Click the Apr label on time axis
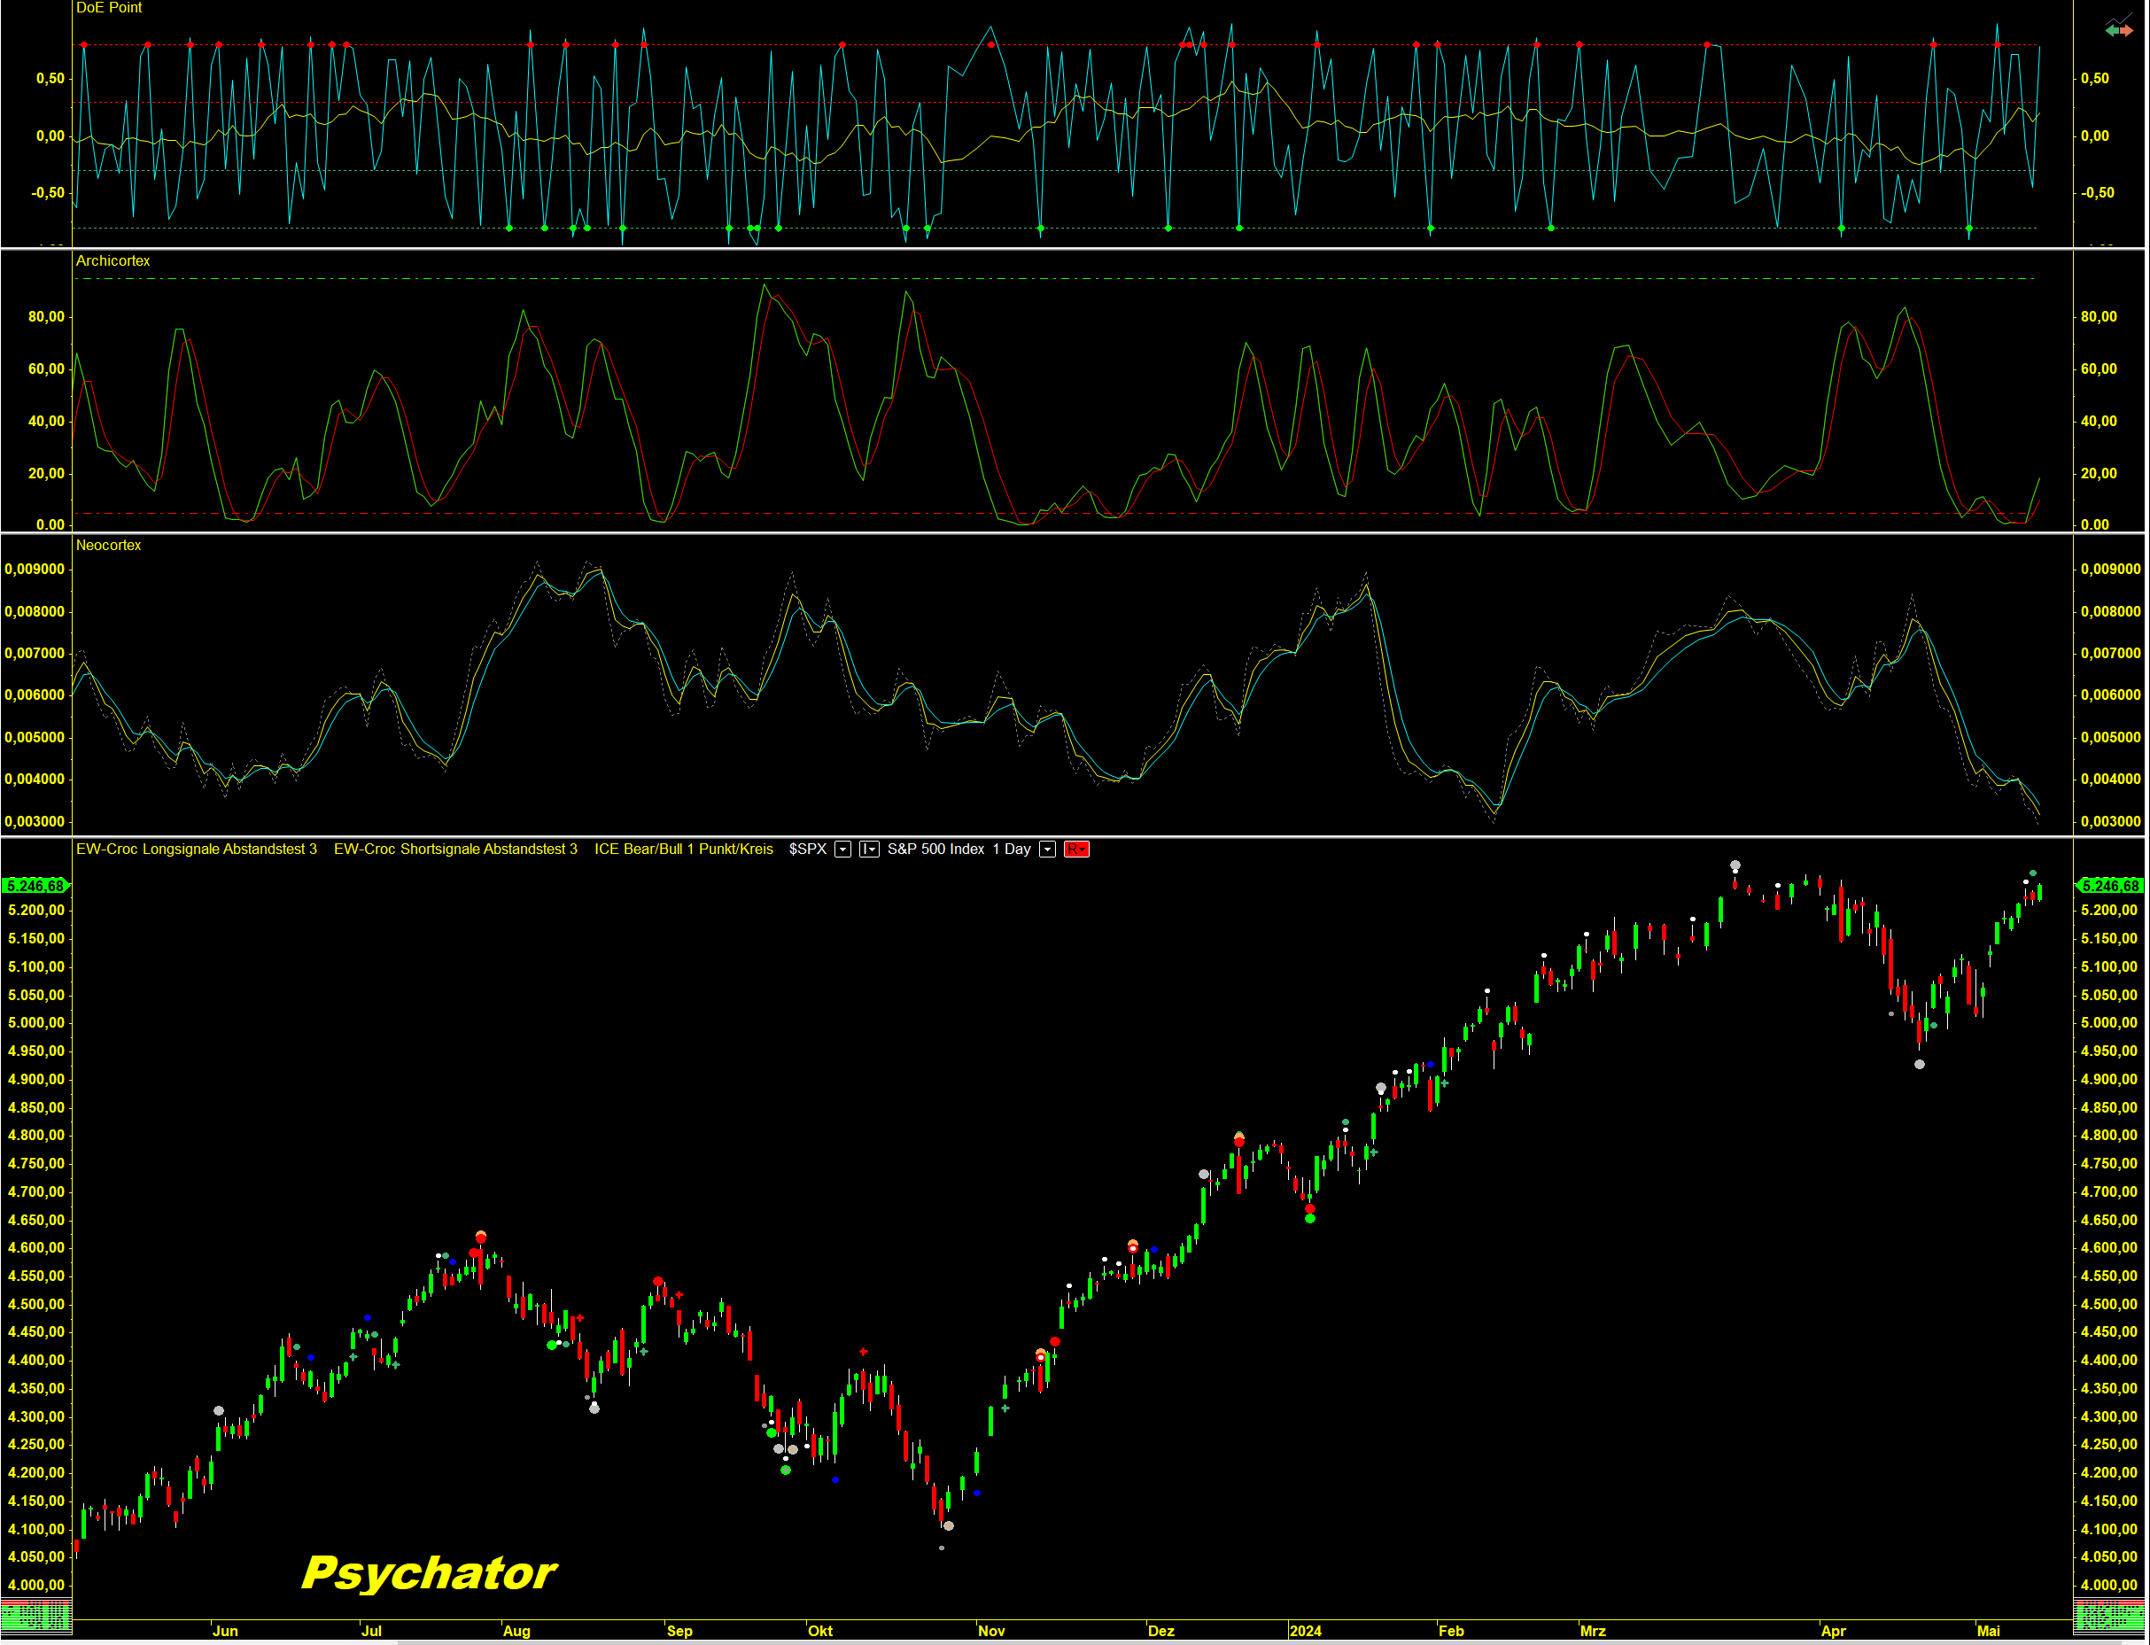Image resolution: width=2150 pixels, height=1645 pixels. point(1833,1630)
